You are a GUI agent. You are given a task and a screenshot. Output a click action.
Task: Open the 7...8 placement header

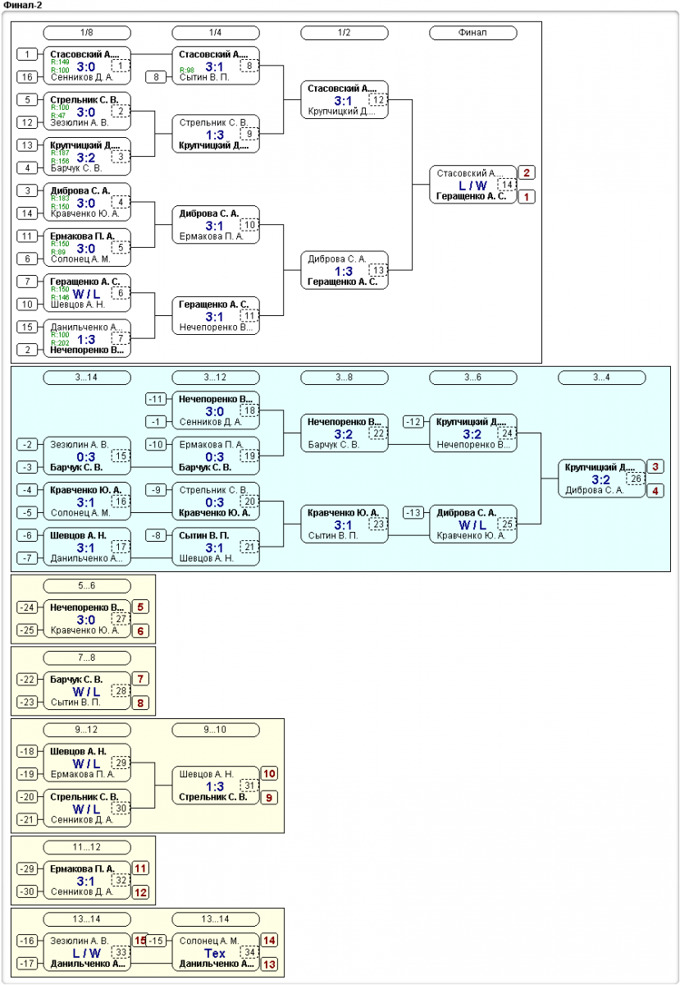pyautogui.click(x=87, y=657)
